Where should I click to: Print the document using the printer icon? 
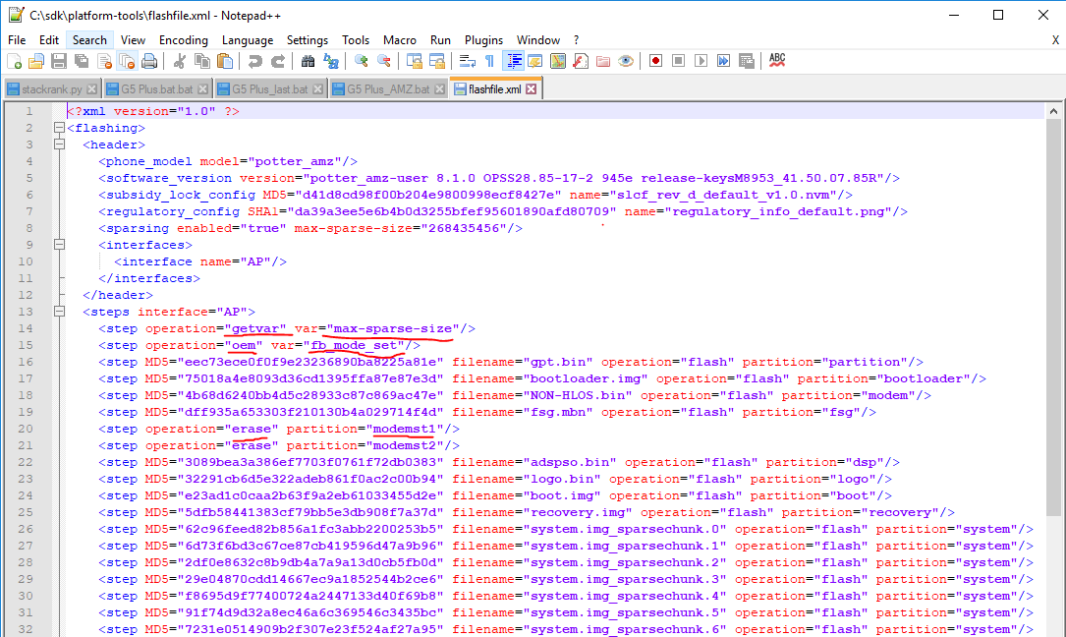pos(149,61)
